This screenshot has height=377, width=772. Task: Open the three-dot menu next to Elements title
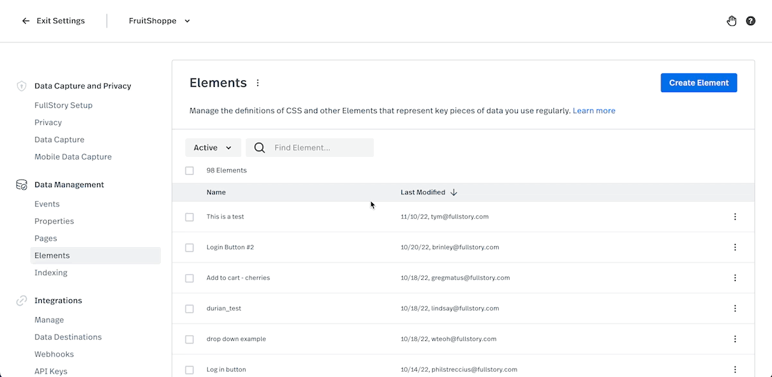coord(258,83)
